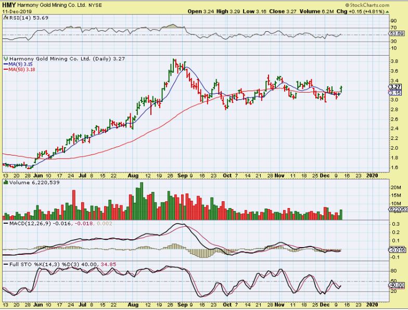Click the 53.69 value tag on the RSI axis
408x310 pixels.
coord(397,33)
